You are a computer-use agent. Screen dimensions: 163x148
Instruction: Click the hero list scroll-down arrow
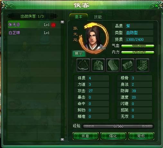click(x=62, y=139)
